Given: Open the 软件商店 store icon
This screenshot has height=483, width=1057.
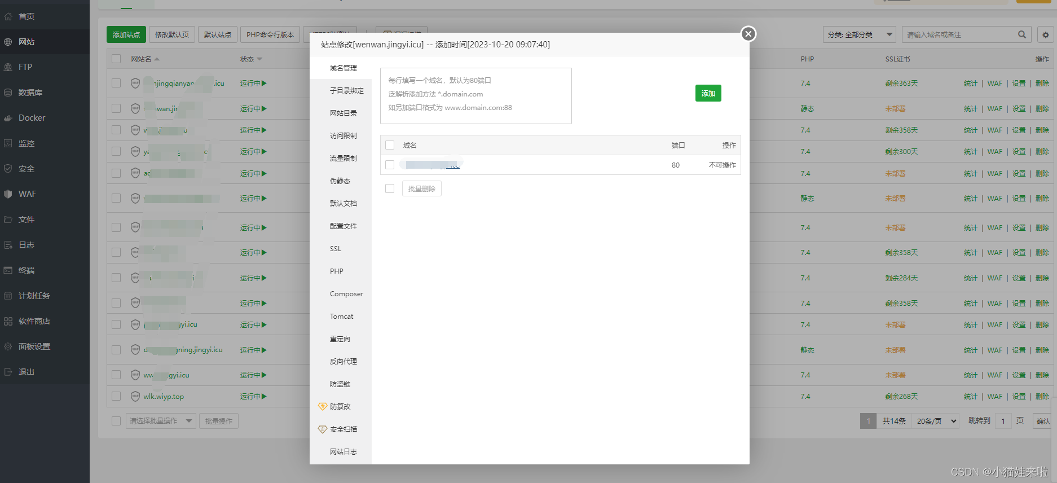Looking at the screenshot, I should pos(8,321).
